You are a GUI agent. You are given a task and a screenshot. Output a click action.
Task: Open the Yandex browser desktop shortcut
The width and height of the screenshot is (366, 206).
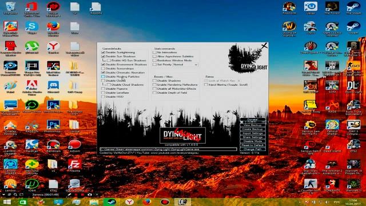53,47
